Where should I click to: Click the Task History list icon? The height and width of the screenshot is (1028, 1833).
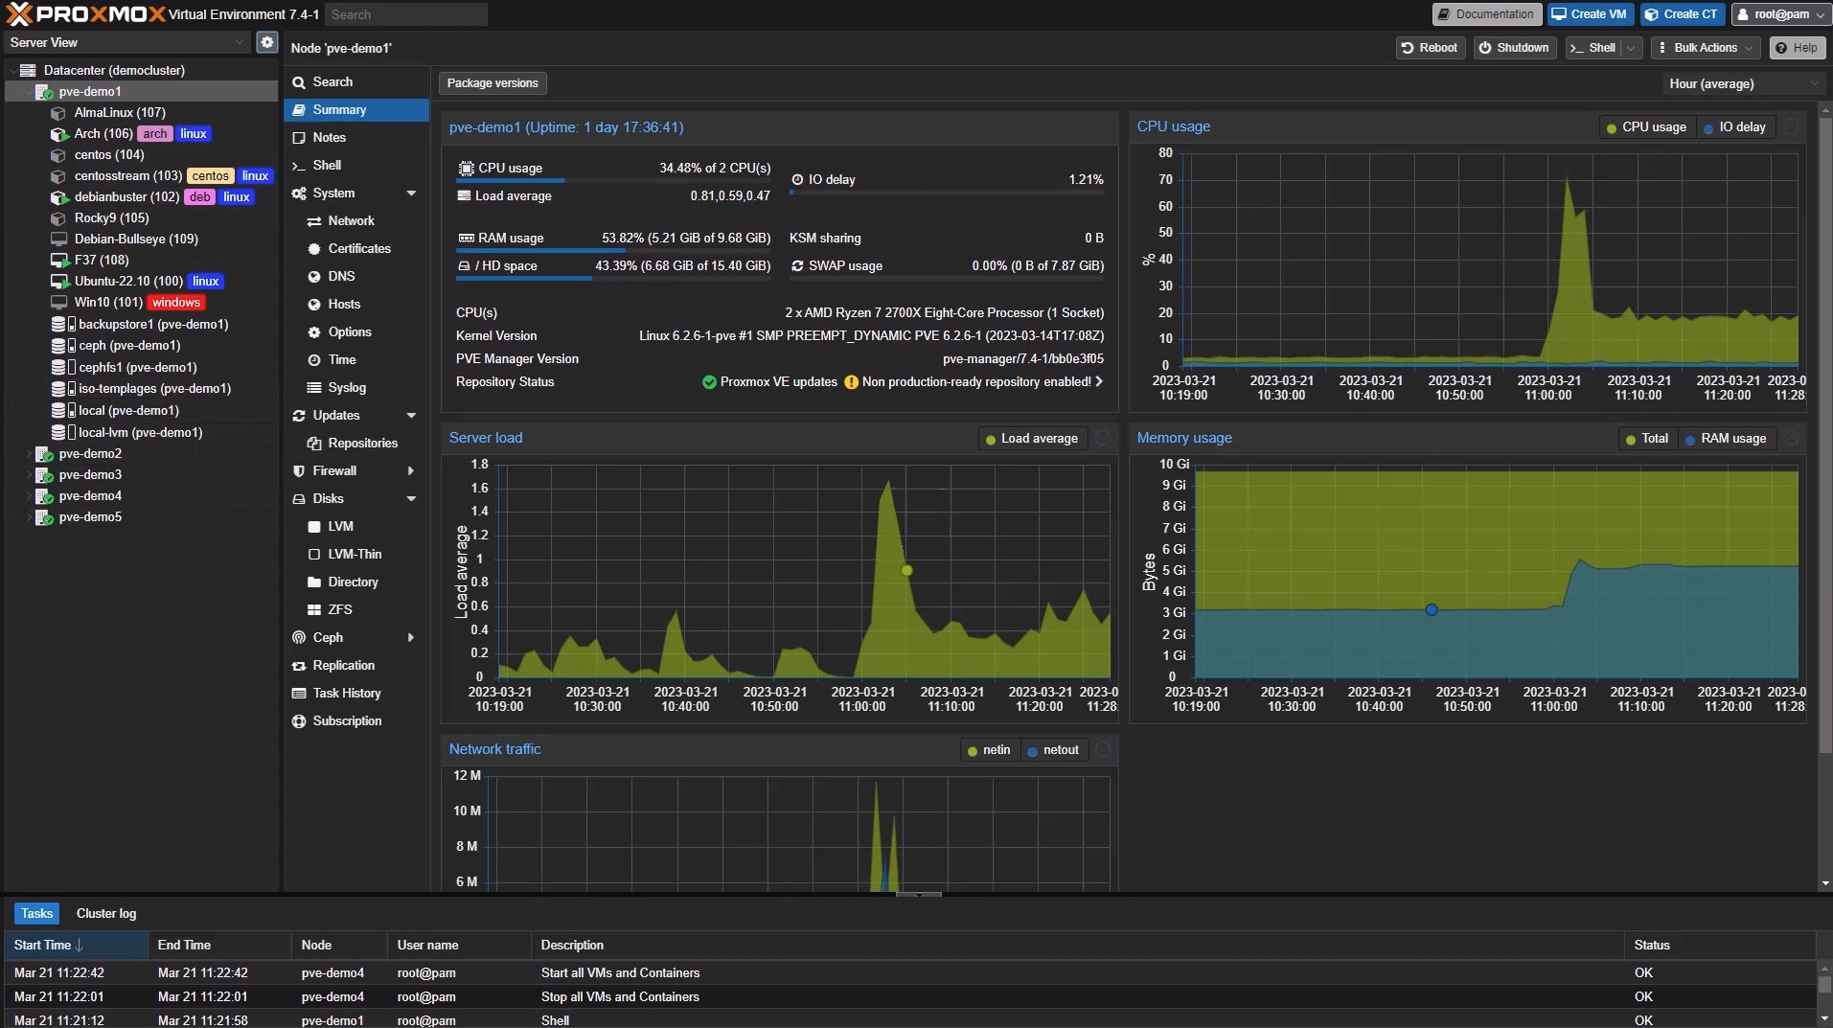click(x=299, y=693)
